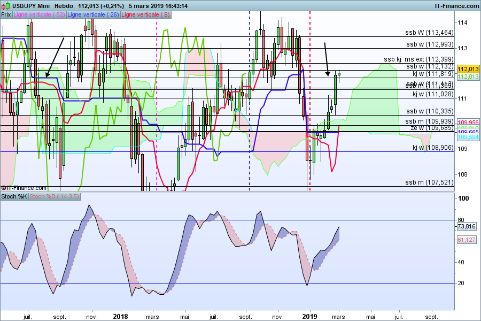Select Ligne verticale (52) legend label

tap(39, 15)
